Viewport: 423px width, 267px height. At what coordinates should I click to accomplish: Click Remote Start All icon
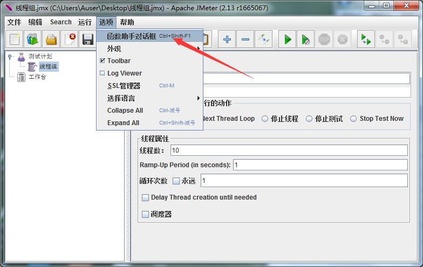click(366, 39)
